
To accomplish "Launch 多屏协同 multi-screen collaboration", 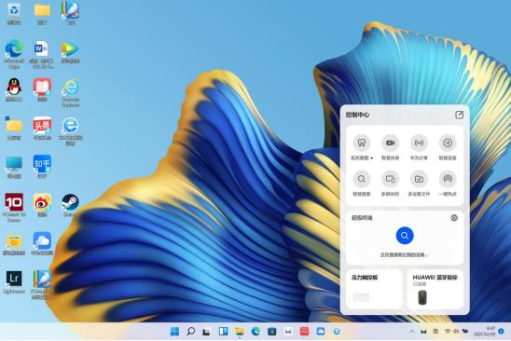I will tap(390, 179).
